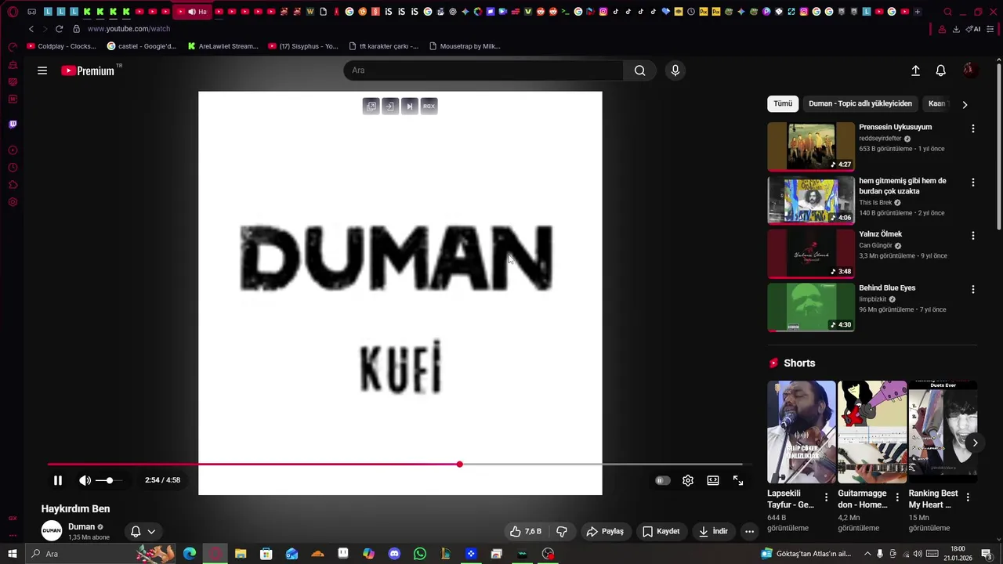Open player settings gear
Screen dimensions: 1003x564
click(x=688, y=480)
